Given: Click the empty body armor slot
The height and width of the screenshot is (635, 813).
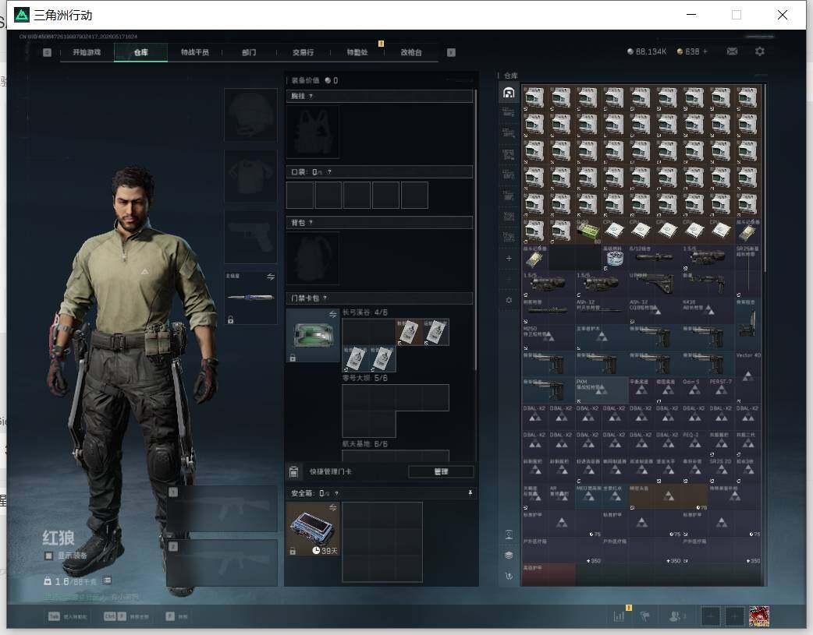Looking at the screenshot, I should (250, 177).
